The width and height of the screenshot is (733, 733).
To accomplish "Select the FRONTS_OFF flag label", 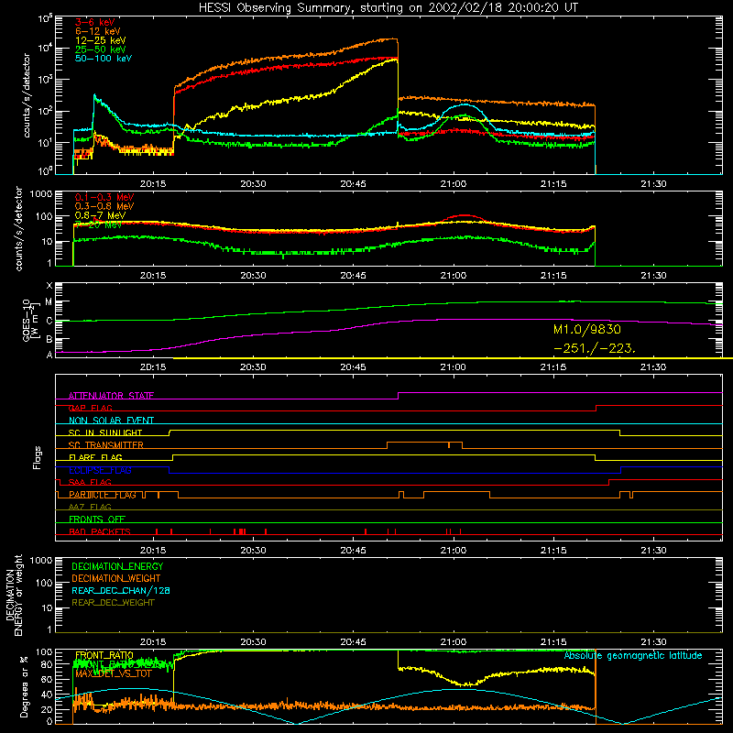I will coord(97,520).
